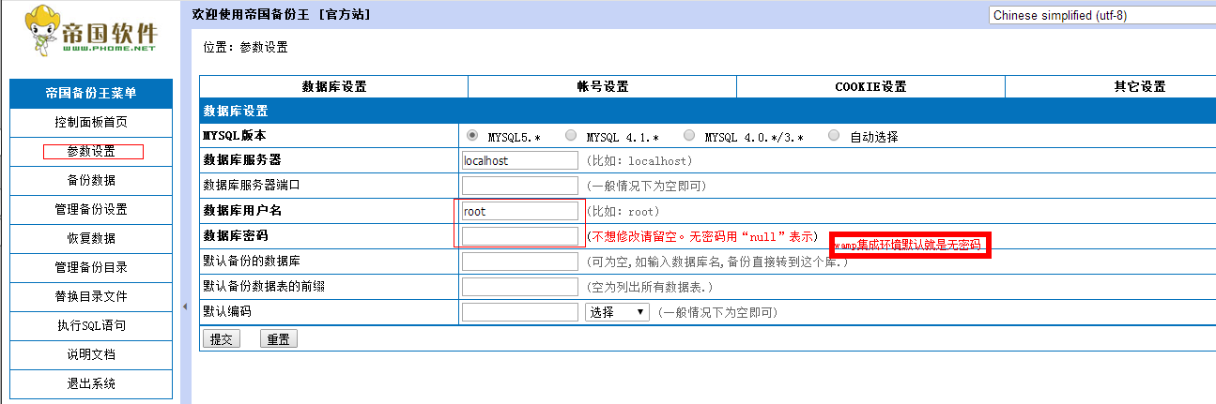Screen dimensions: 1216x404
Task: Click the 数据库服务器端口 input field
Action: pos(520,186)
